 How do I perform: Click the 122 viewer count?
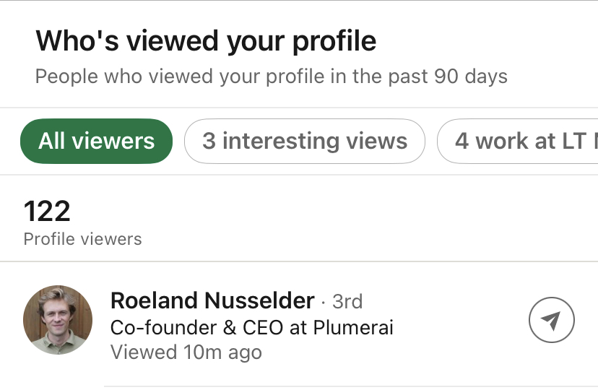[47, 211]
